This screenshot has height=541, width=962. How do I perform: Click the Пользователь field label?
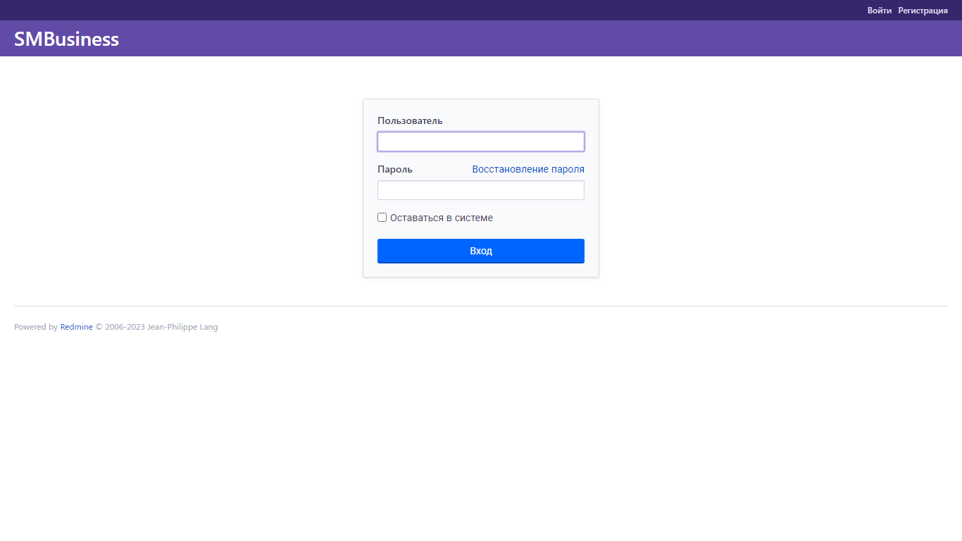(410, 120)
